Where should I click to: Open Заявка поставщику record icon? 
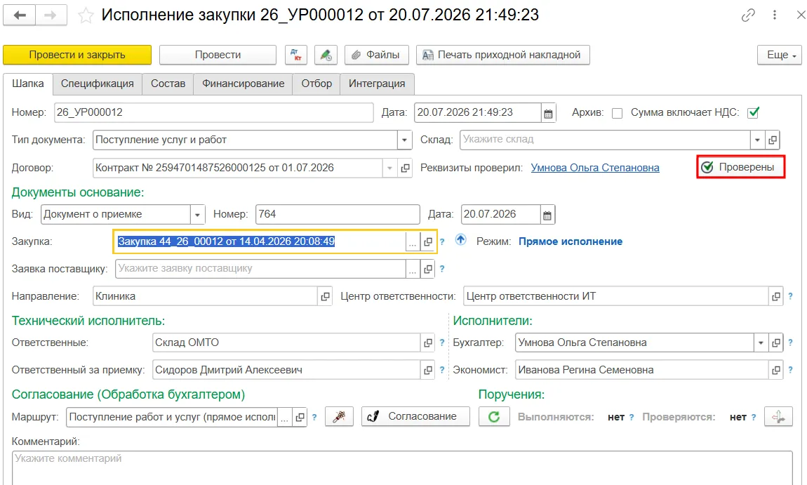pyautogui.click(x=427, y=269)
